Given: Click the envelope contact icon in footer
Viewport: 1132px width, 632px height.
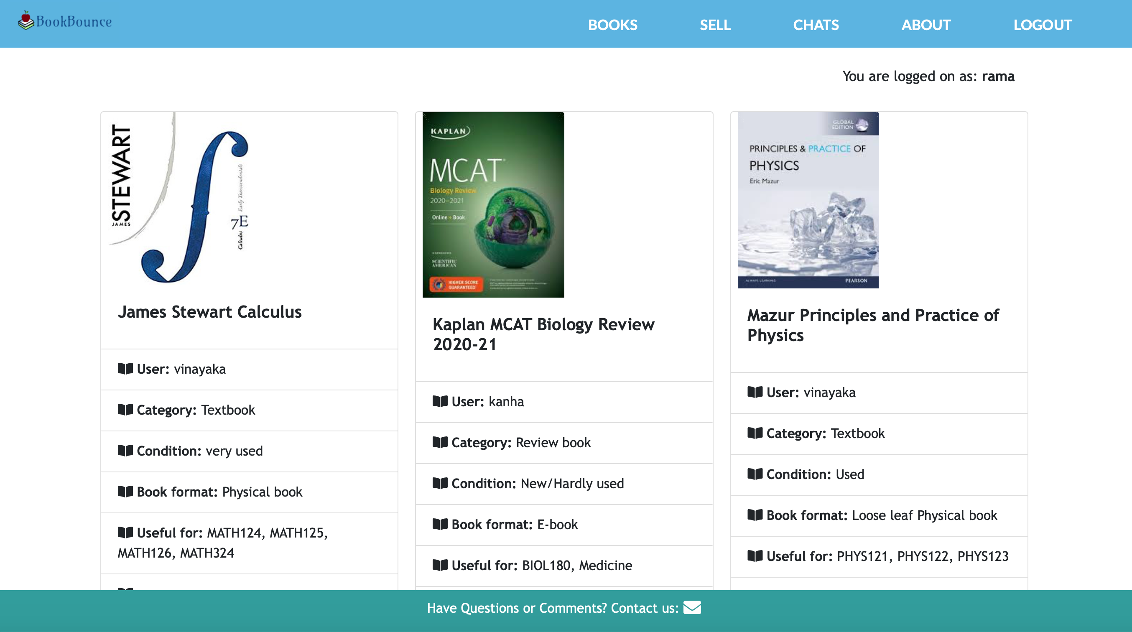Looking at the screenshot, I should pyautogui.click(x=692, y=607).
